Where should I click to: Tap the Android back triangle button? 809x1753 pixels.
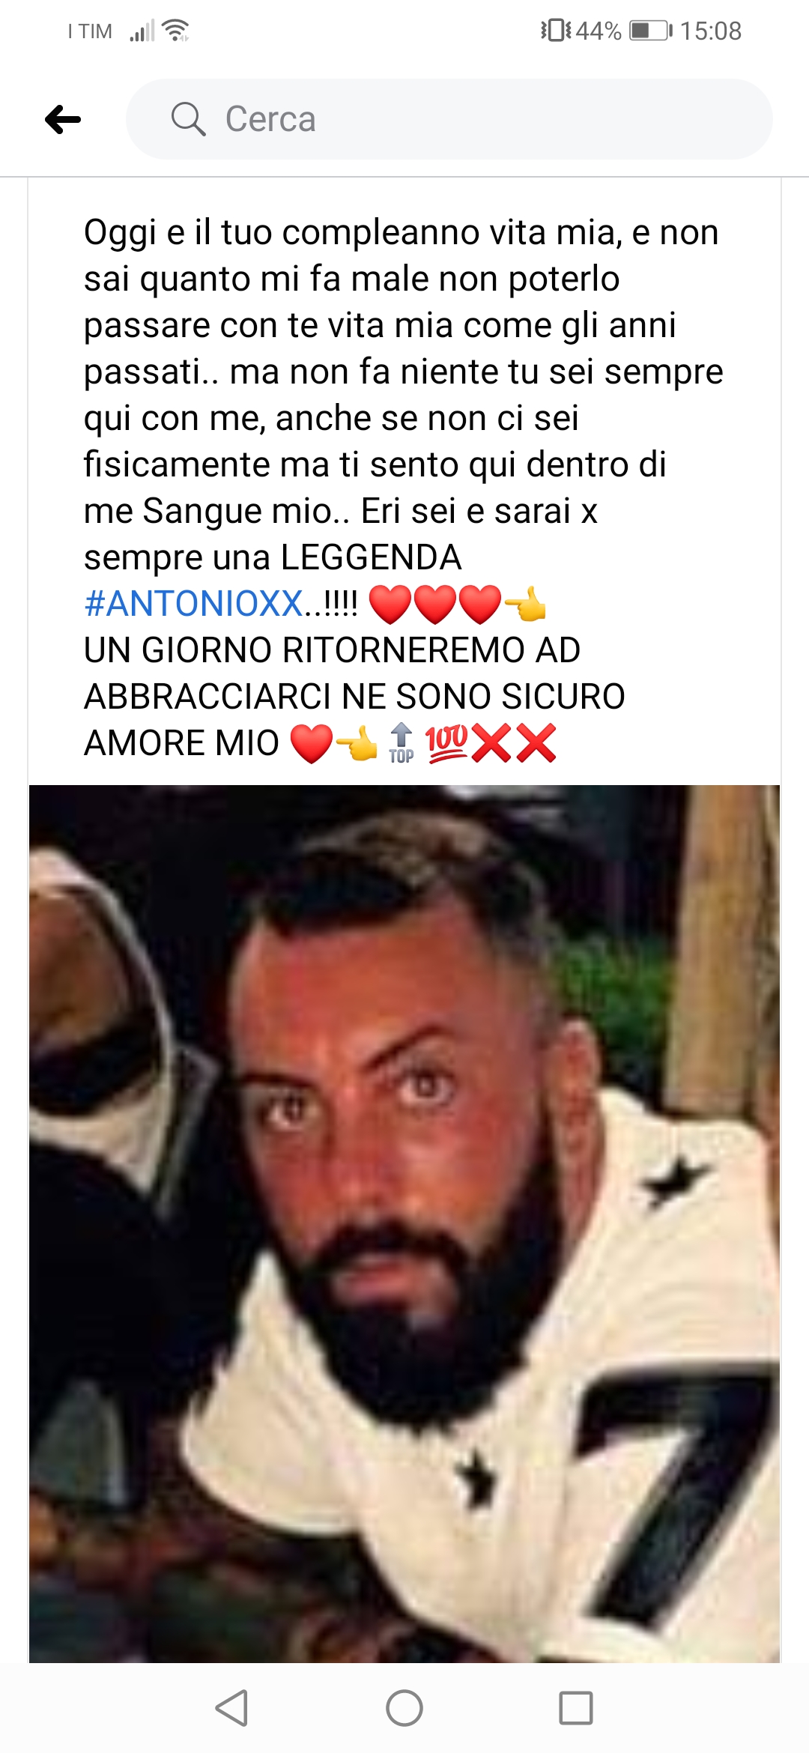point(231,1708)
